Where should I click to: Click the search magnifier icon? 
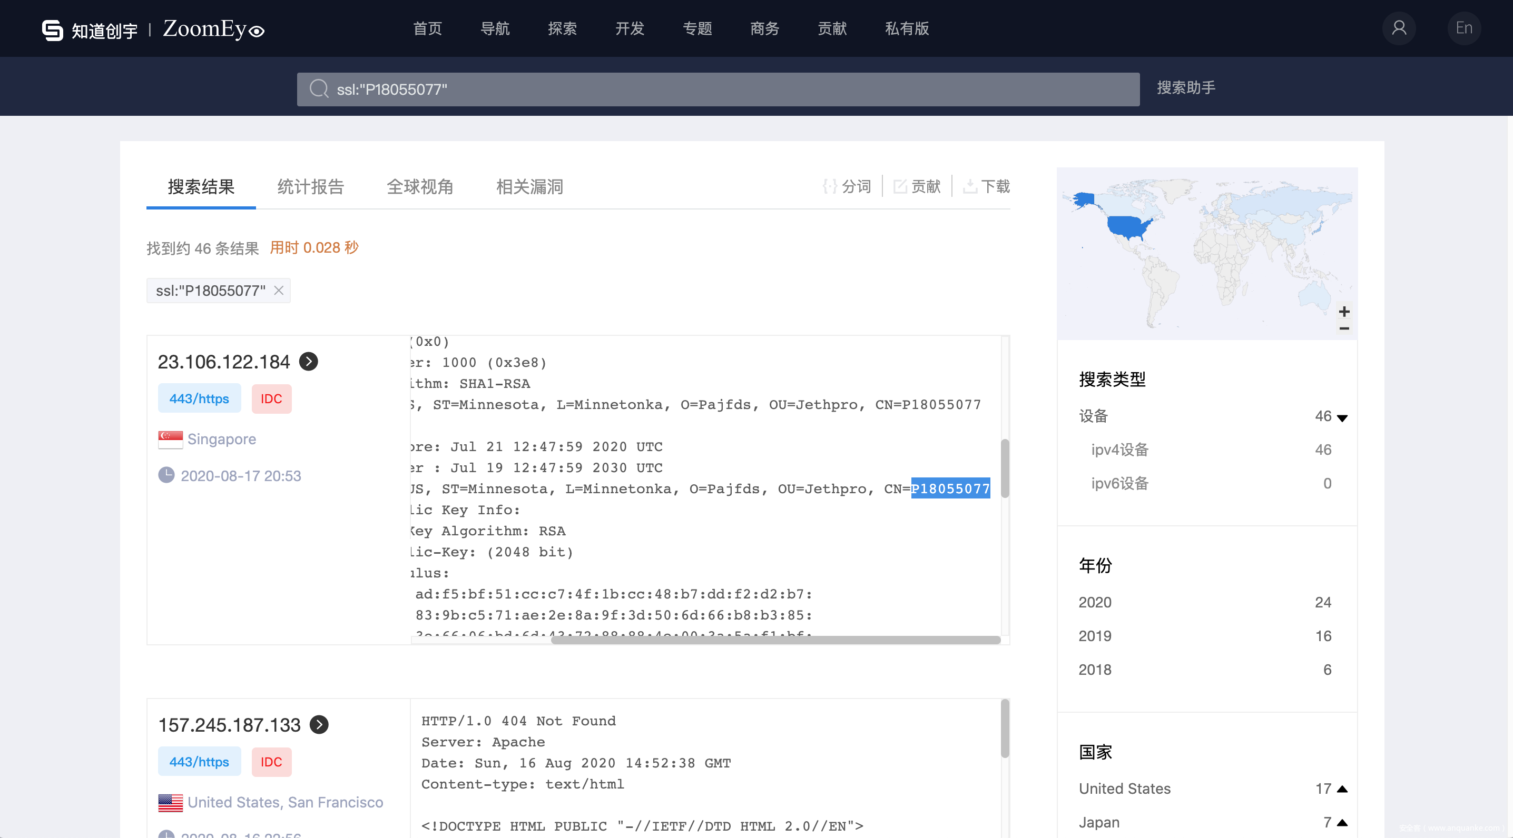point(319,89)
